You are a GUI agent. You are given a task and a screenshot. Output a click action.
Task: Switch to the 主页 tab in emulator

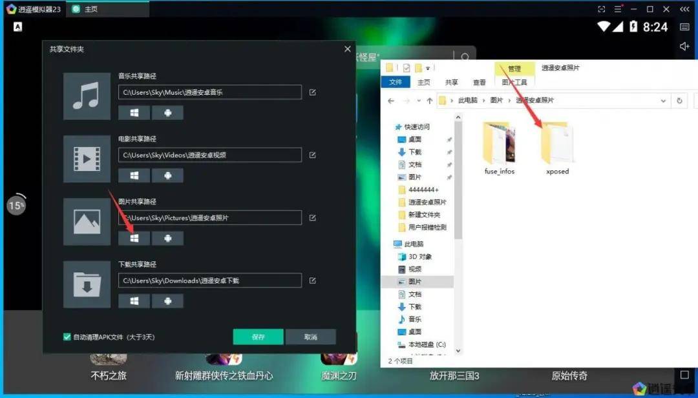point(108,9)
